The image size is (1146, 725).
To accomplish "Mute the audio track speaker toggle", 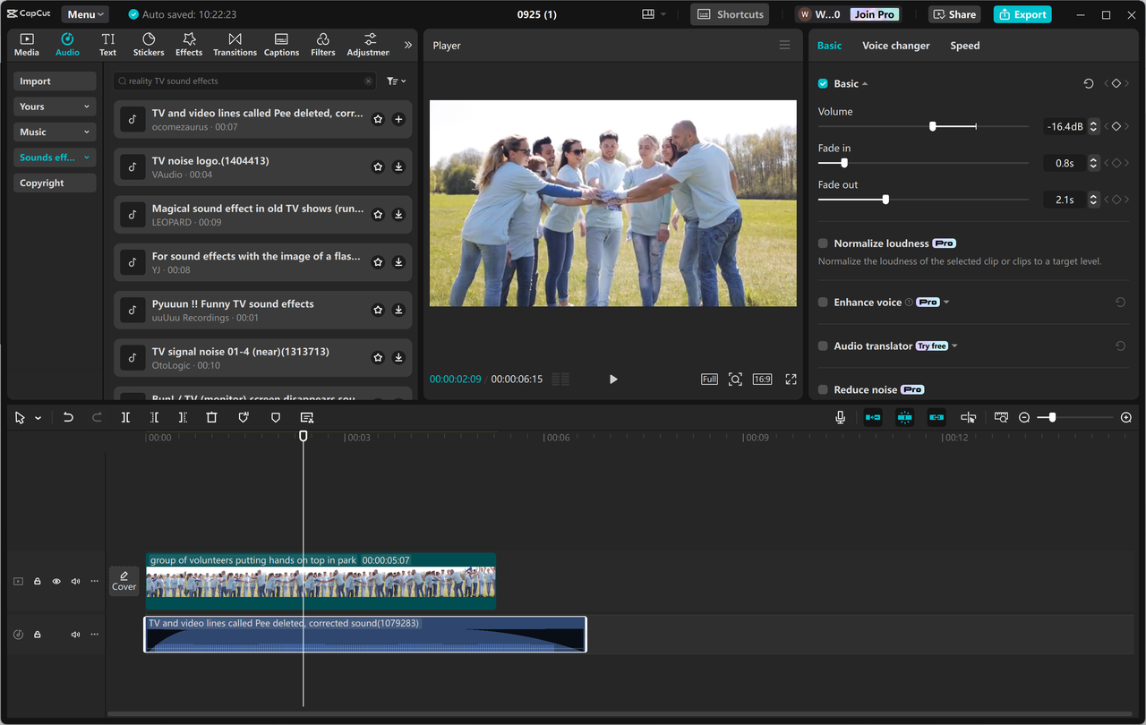I will click(75, 634).
